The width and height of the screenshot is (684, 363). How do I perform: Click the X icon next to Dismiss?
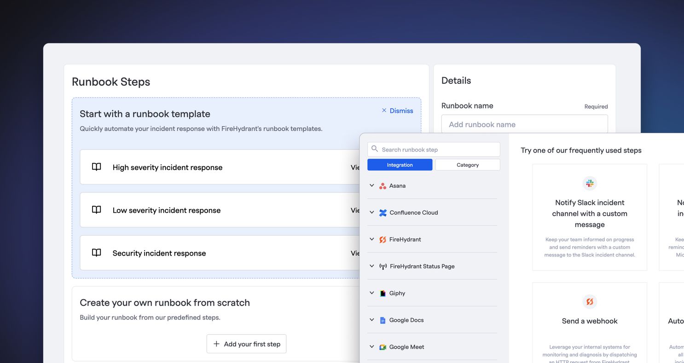[x=384, y=111]
